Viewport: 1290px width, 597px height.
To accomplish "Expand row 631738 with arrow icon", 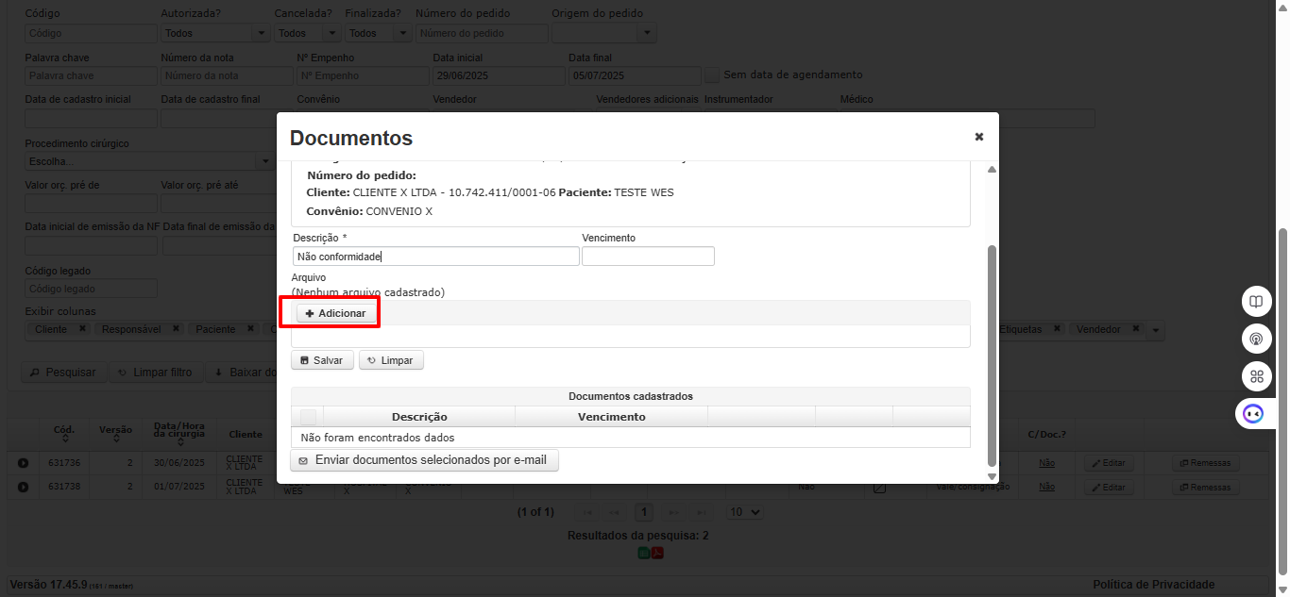I will click(x=23, y=487).
